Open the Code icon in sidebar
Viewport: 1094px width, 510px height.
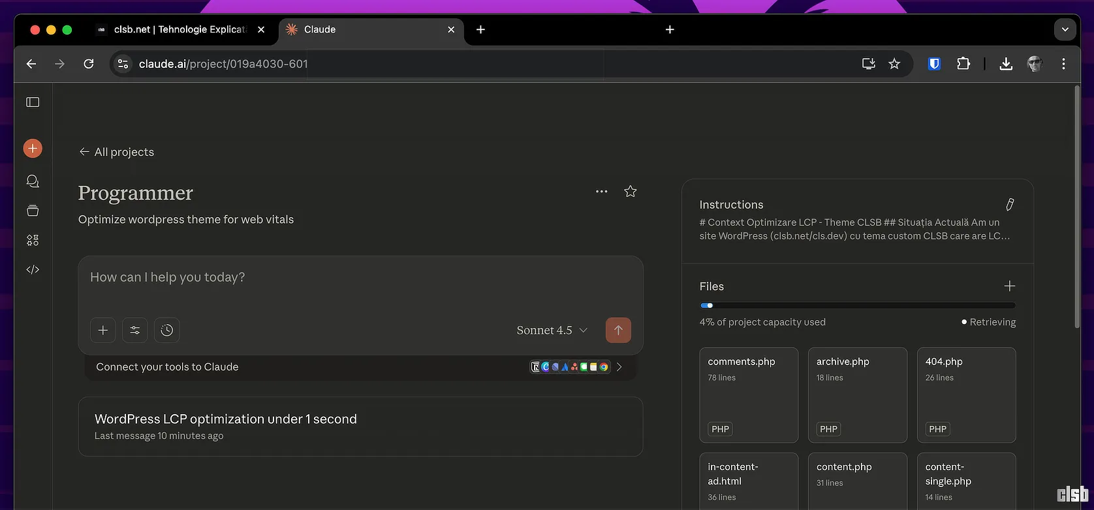pyautogui.click(x=33, y=269)
